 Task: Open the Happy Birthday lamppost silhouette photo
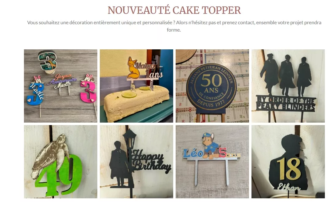tap(136, 162)
